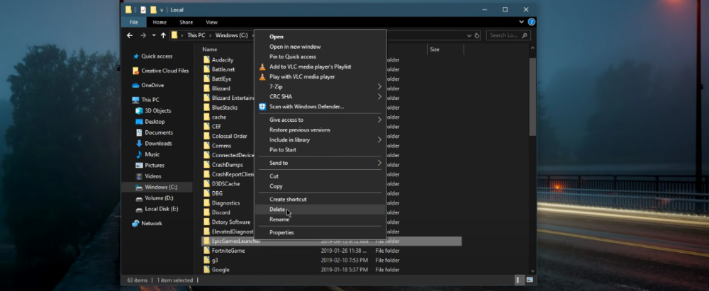Viewport: 709px width, 291px height.
Task: Click the refresh icon beside address bar
Action: (477, 35)
